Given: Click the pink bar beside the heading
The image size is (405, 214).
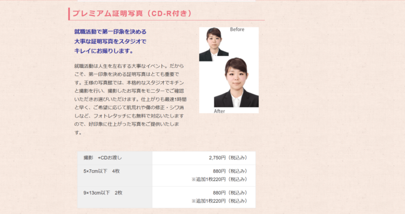Looking at the screenshot, I should click(69, 14).
